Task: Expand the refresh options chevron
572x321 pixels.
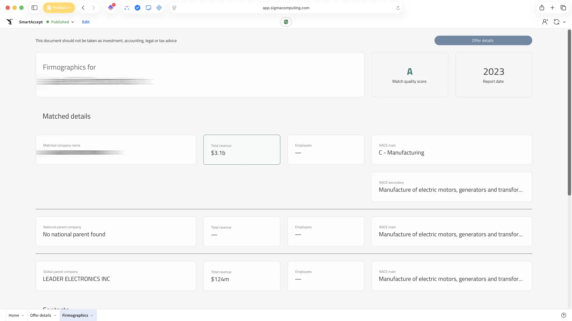Action: (x=564, y=22)
